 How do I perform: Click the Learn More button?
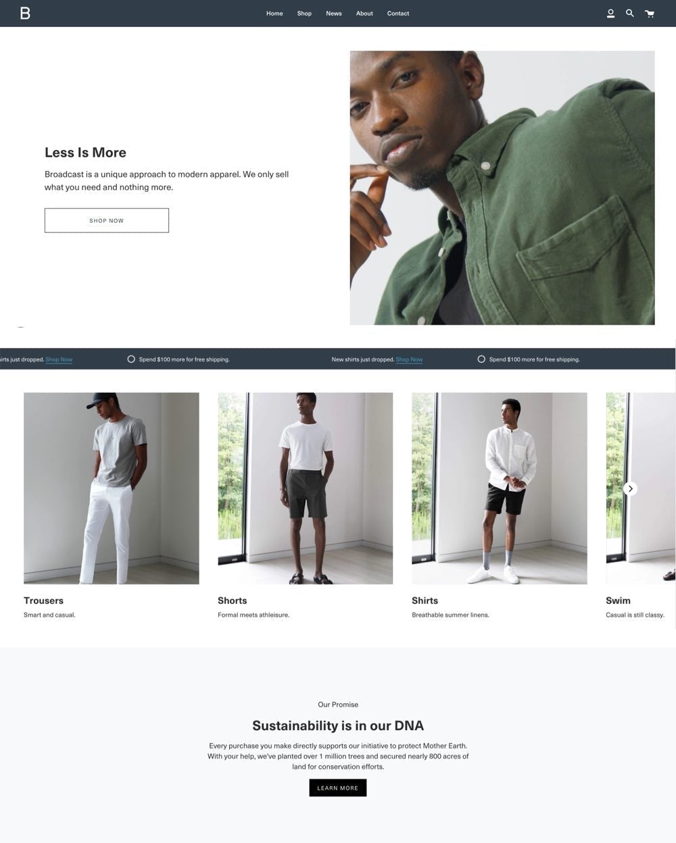338,788
